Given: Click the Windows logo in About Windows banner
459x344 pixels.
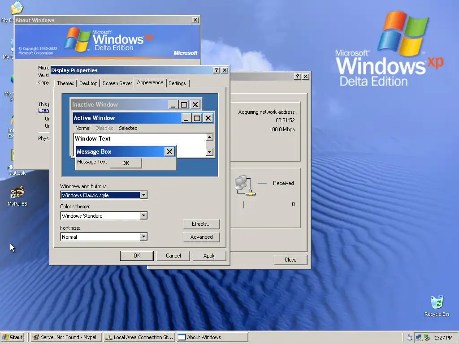Looking at the screenshot, I should (x=78, y=39).
